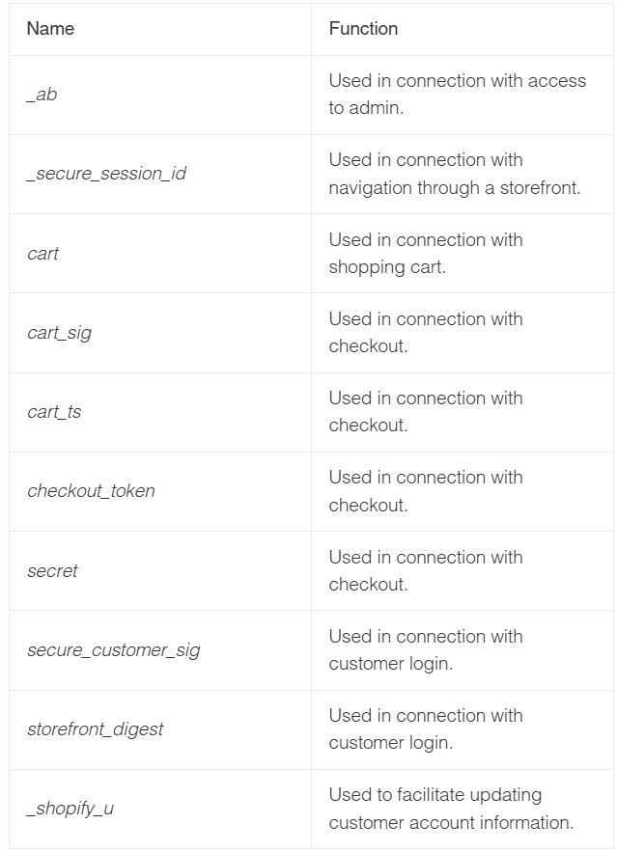Select customer login description beside secure_customer_sig
617x852 pixels.
click(426, 650)
